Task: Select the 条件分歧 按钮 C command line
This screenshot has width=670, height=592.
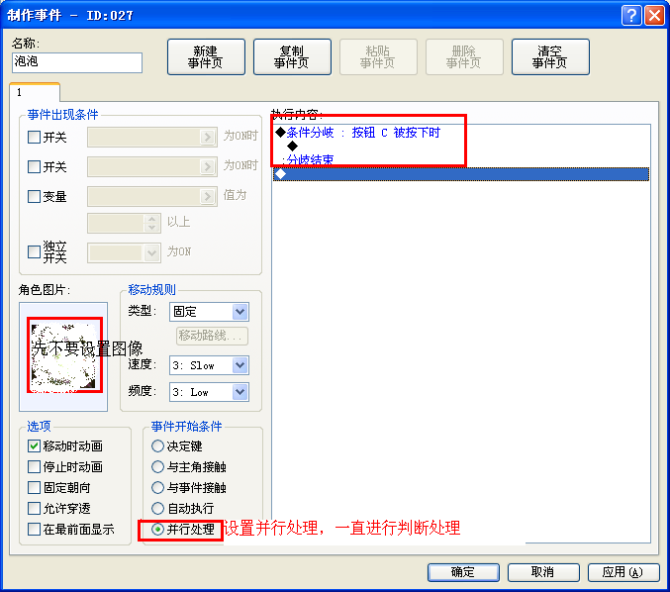Action: pyautogui.click(x=461, y=133)
